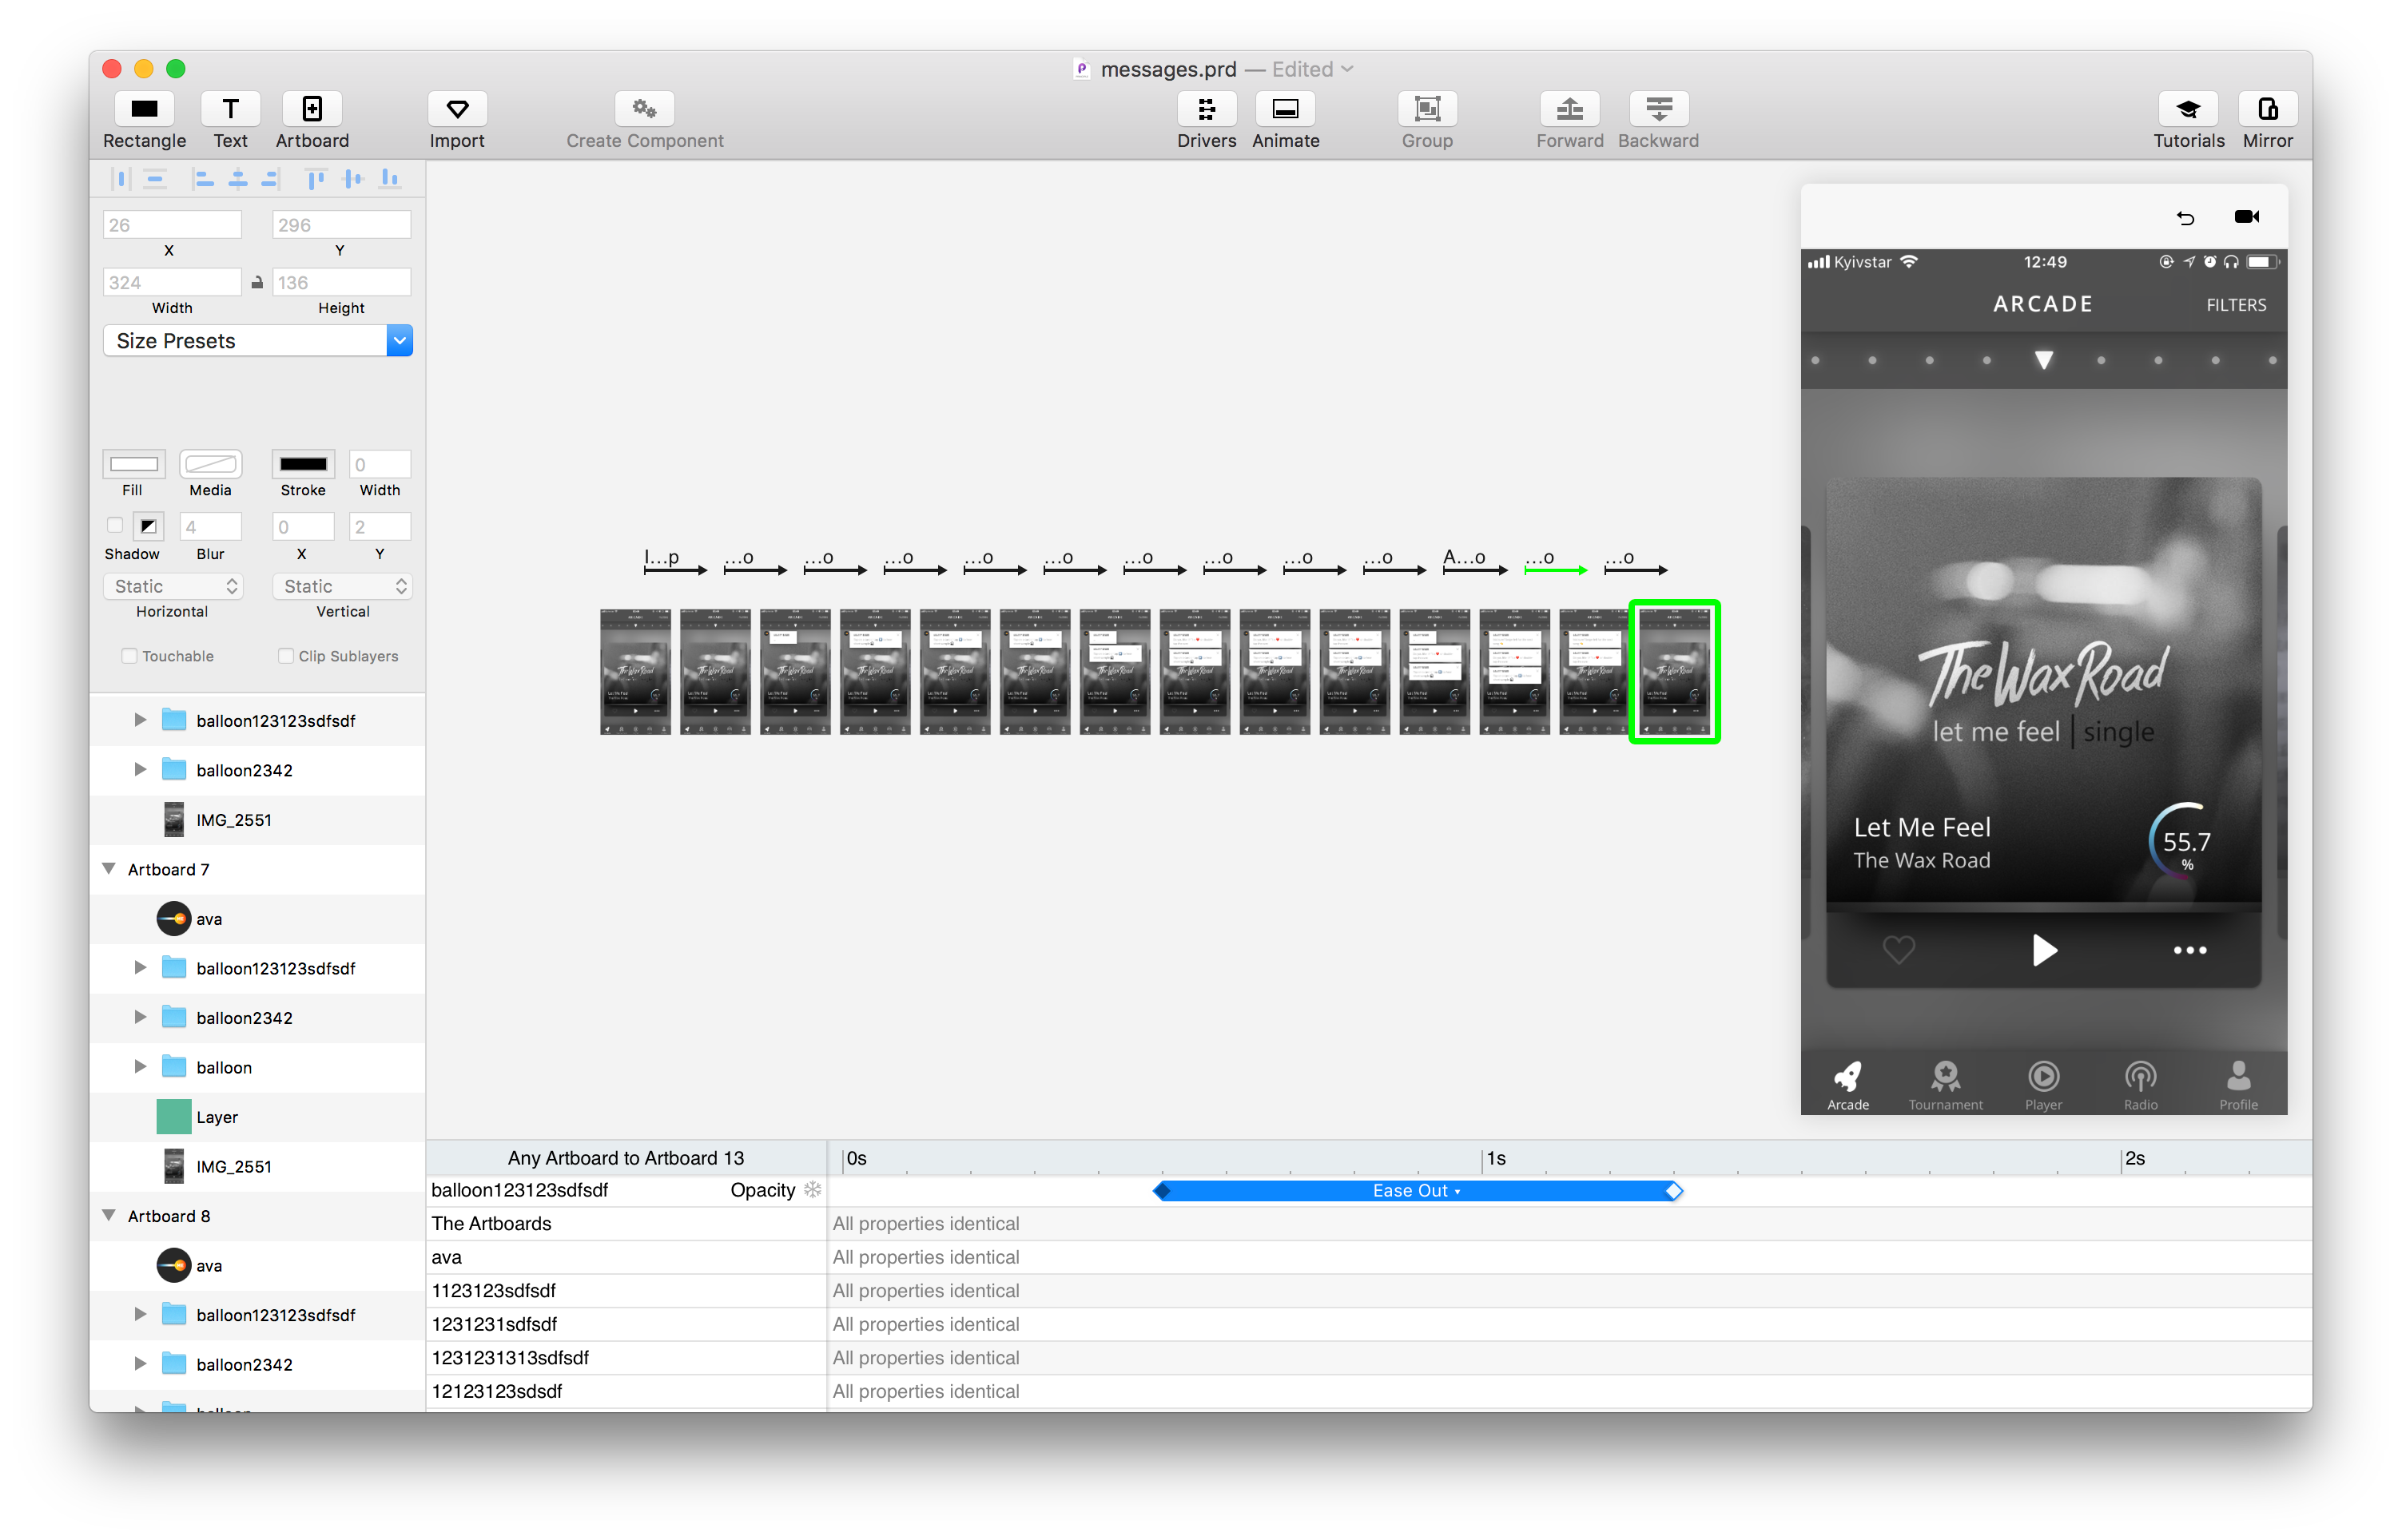Image resolution: width=2402 pixels, height=1540 pixels.
Task: Select the Text tool
Action: click(x=231, y=108)
